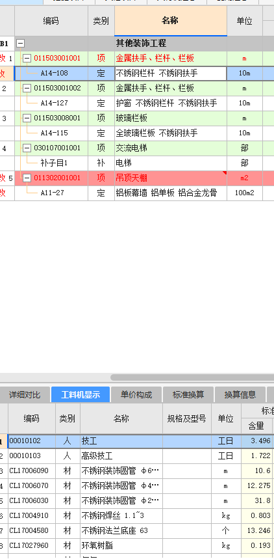Viewport: 274px width, 559px height.
Task: Collapse item 011503008001 tree node
Action: tap(27, 118)
